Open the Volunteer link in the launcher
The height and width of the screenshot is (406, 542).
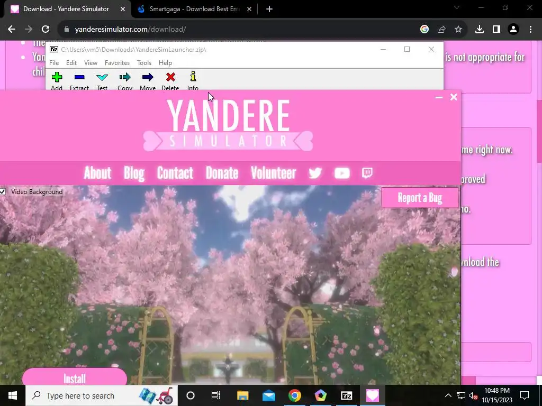[x=274, y=173]
